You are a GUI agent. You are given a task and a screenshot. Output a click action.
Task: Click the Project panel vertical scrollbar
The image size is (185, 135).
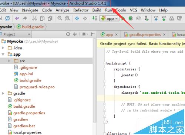[95, 80]
